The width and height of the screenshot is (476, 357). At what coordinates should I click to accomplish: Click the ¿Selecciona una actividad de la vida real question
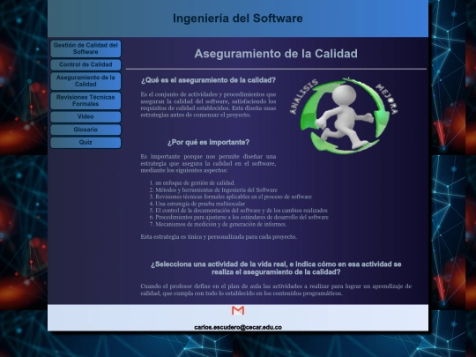tap(276, 268)
